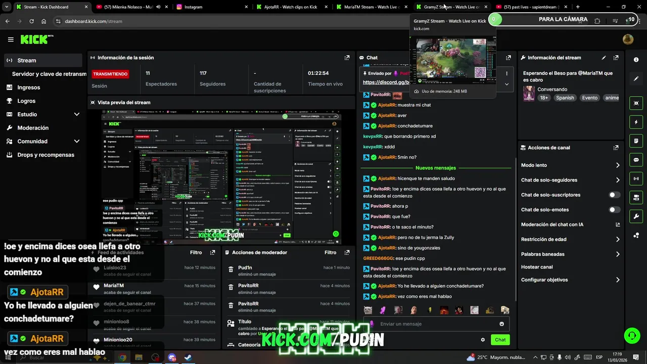Click the wrench icon in right sidebar
The image size is (647, 364).
(x=636, y=216)
